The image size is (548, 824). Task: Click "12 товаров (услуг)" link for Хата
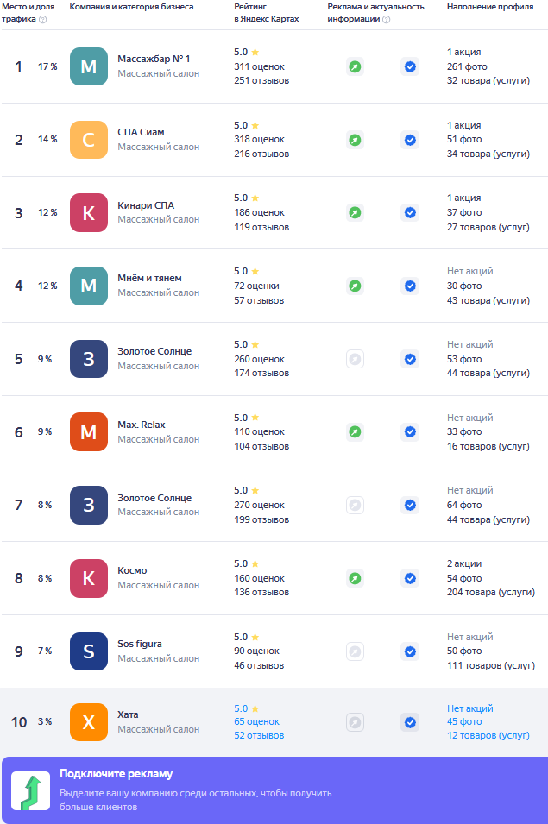pos(488,735)
